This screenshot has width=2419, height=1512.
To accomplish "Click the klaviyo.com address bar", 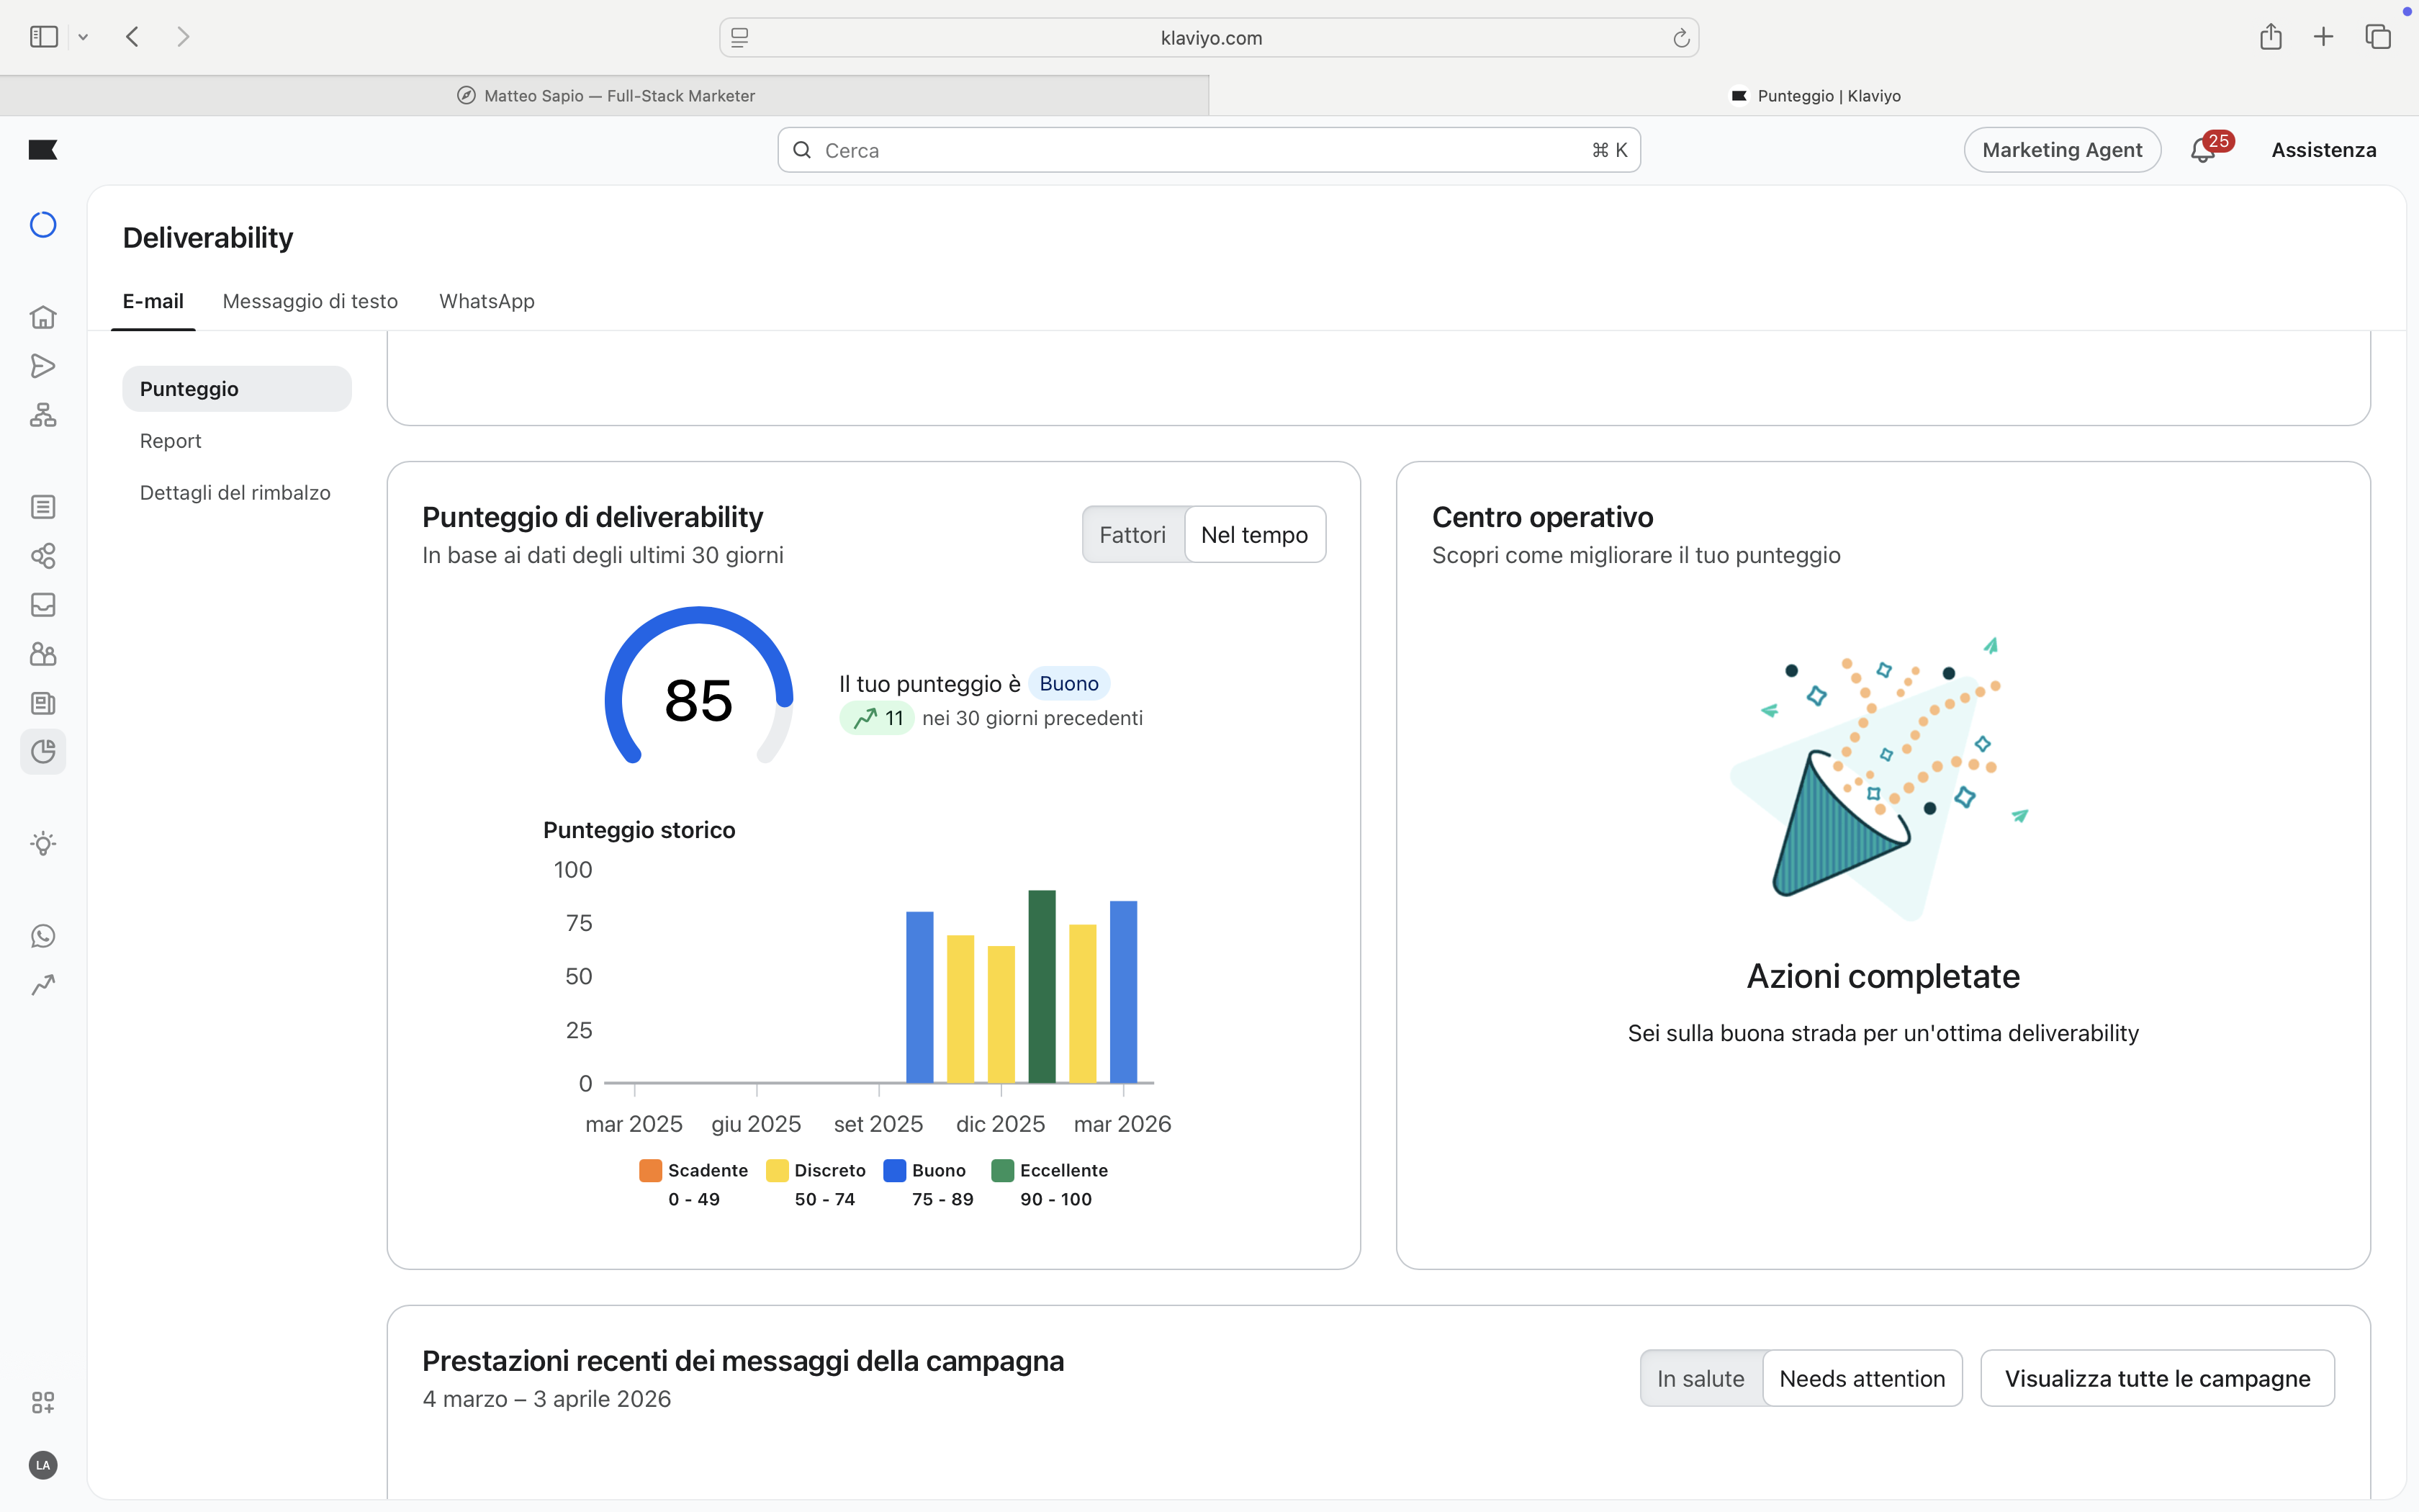I will click(1209, 38).
